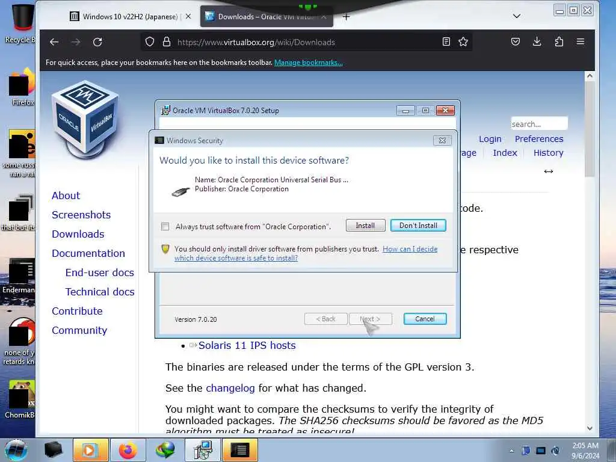Open the list all tabs chevron
616x462 pixels.
pyautogui.click(x=517, y=16)
